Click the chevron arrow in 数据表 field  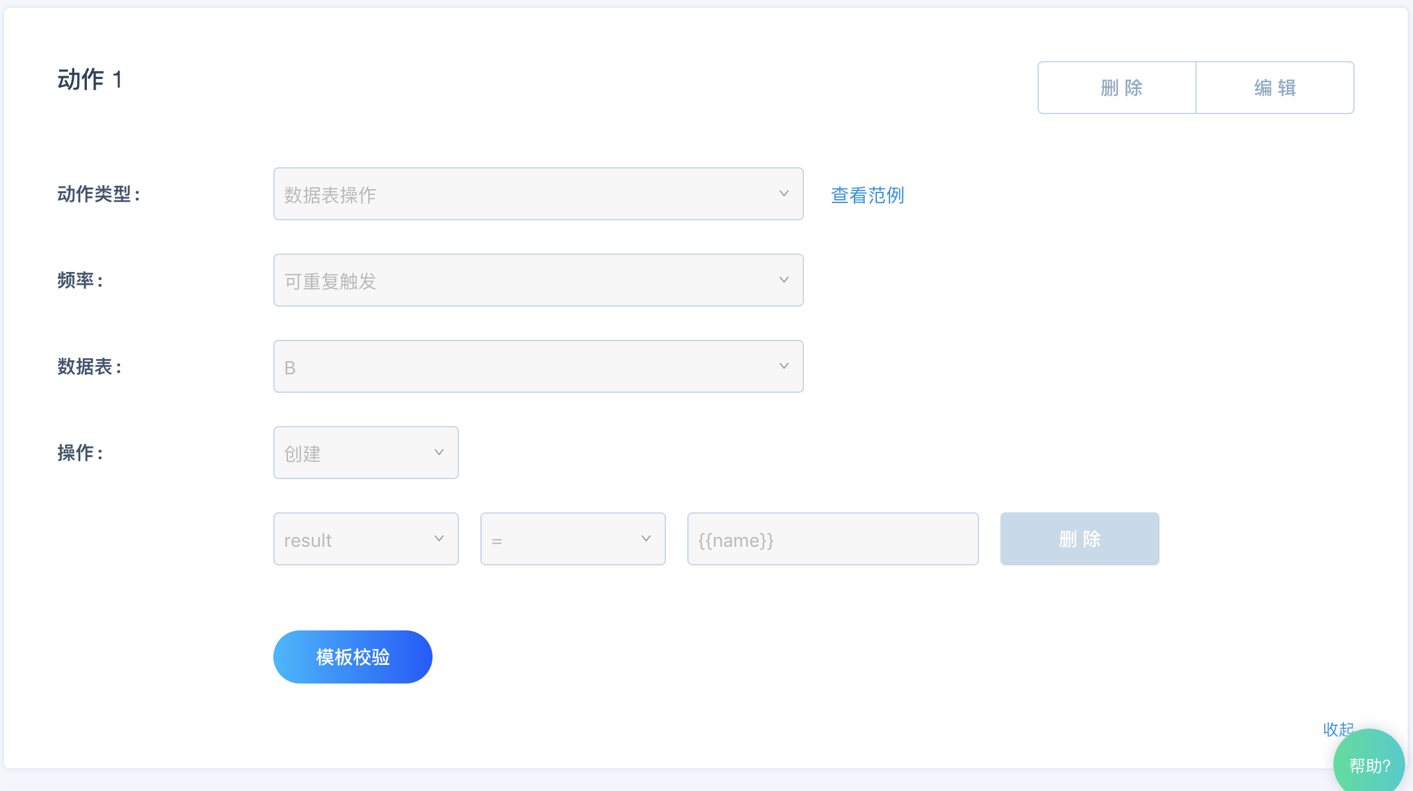(783, 366)
